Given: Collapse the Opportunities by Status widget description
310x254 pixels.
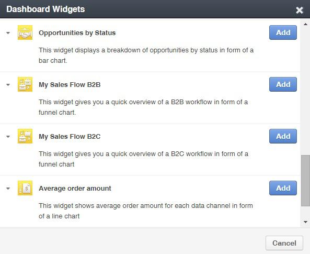Looking at the screenshot, I should click(8, 33).
